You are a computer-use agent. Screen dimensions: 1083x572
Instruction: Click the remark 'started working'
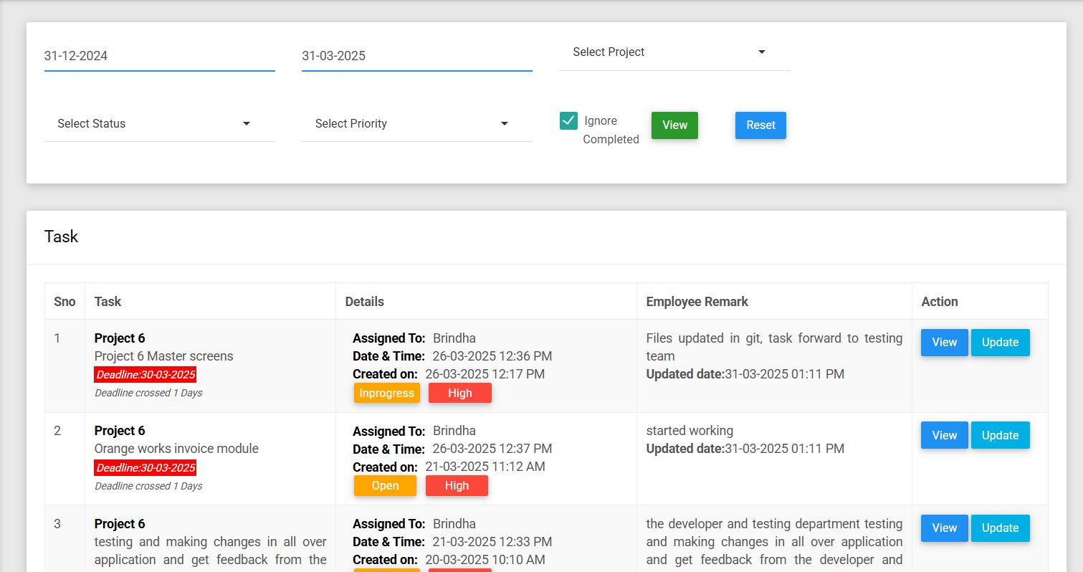click(690, 431)
